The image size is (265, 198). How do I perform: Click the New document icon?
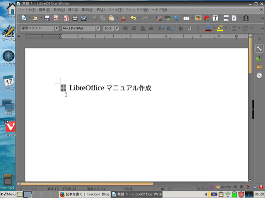(x=24, y=18)
